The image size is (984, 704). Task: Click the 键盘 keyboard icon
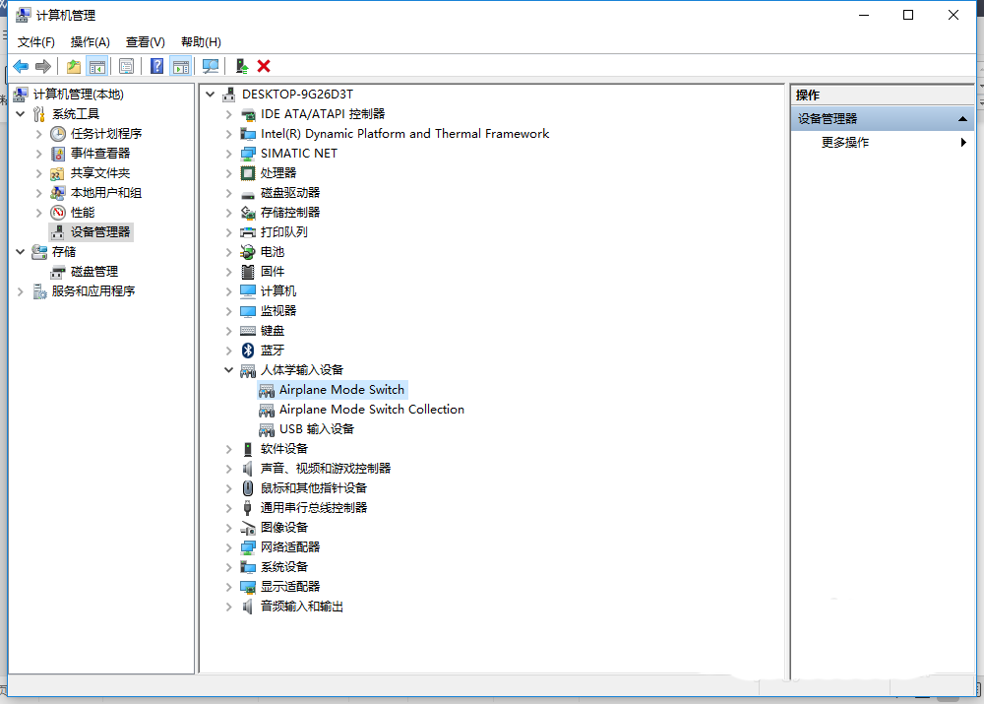click(x=248, y=331)
